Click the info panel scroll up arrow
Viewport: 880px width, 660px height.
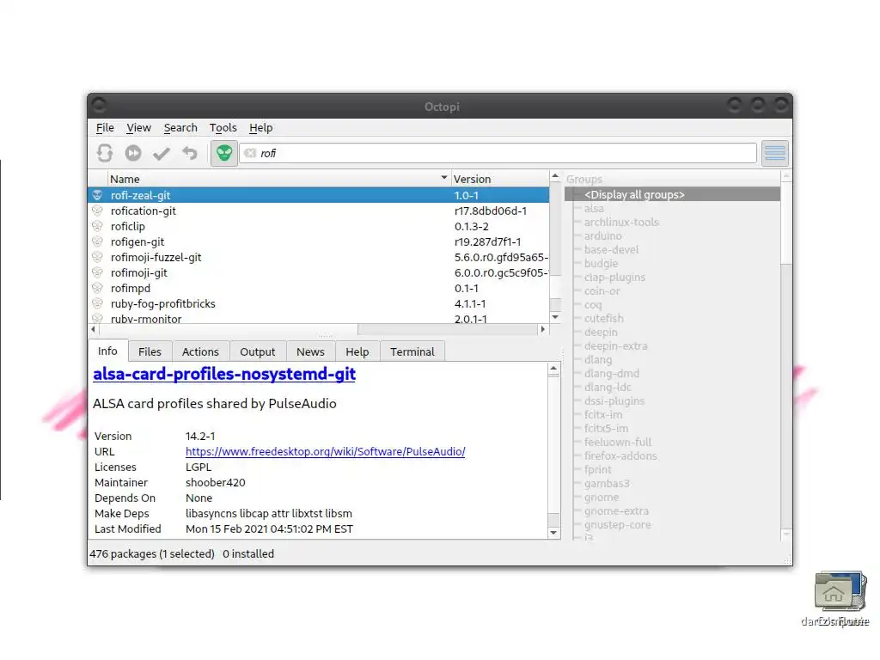(553, 370)
